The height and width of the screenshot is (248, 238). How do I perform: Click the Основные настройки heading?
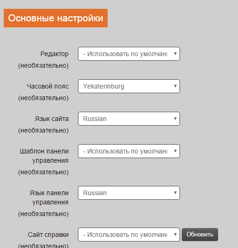(56, 18)
